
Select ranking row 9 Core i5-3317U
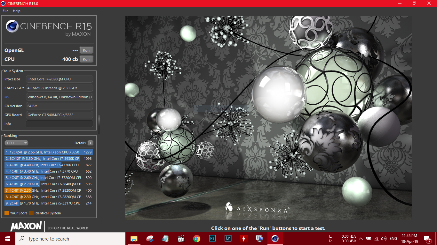tap(49, 203)
